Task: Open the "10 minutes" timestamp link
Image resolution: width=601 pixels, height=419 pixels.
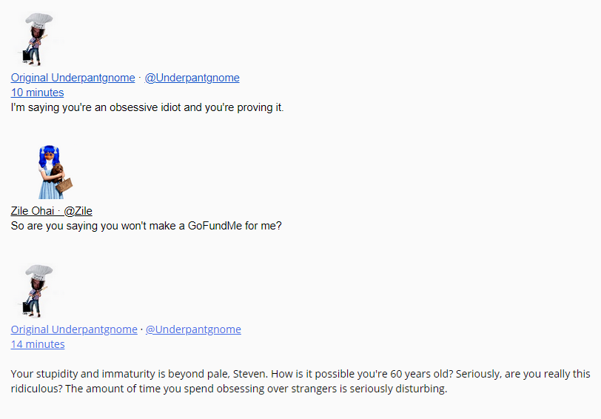Action: (x=37, y=93)
